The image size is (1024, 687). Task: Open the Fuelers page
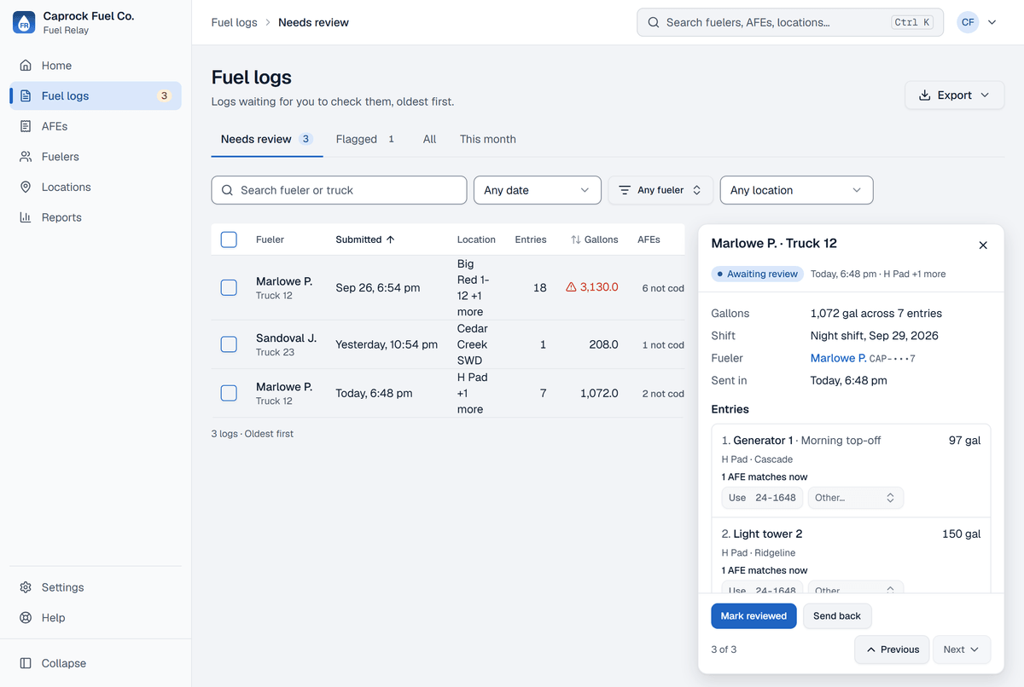click(96, 157)
